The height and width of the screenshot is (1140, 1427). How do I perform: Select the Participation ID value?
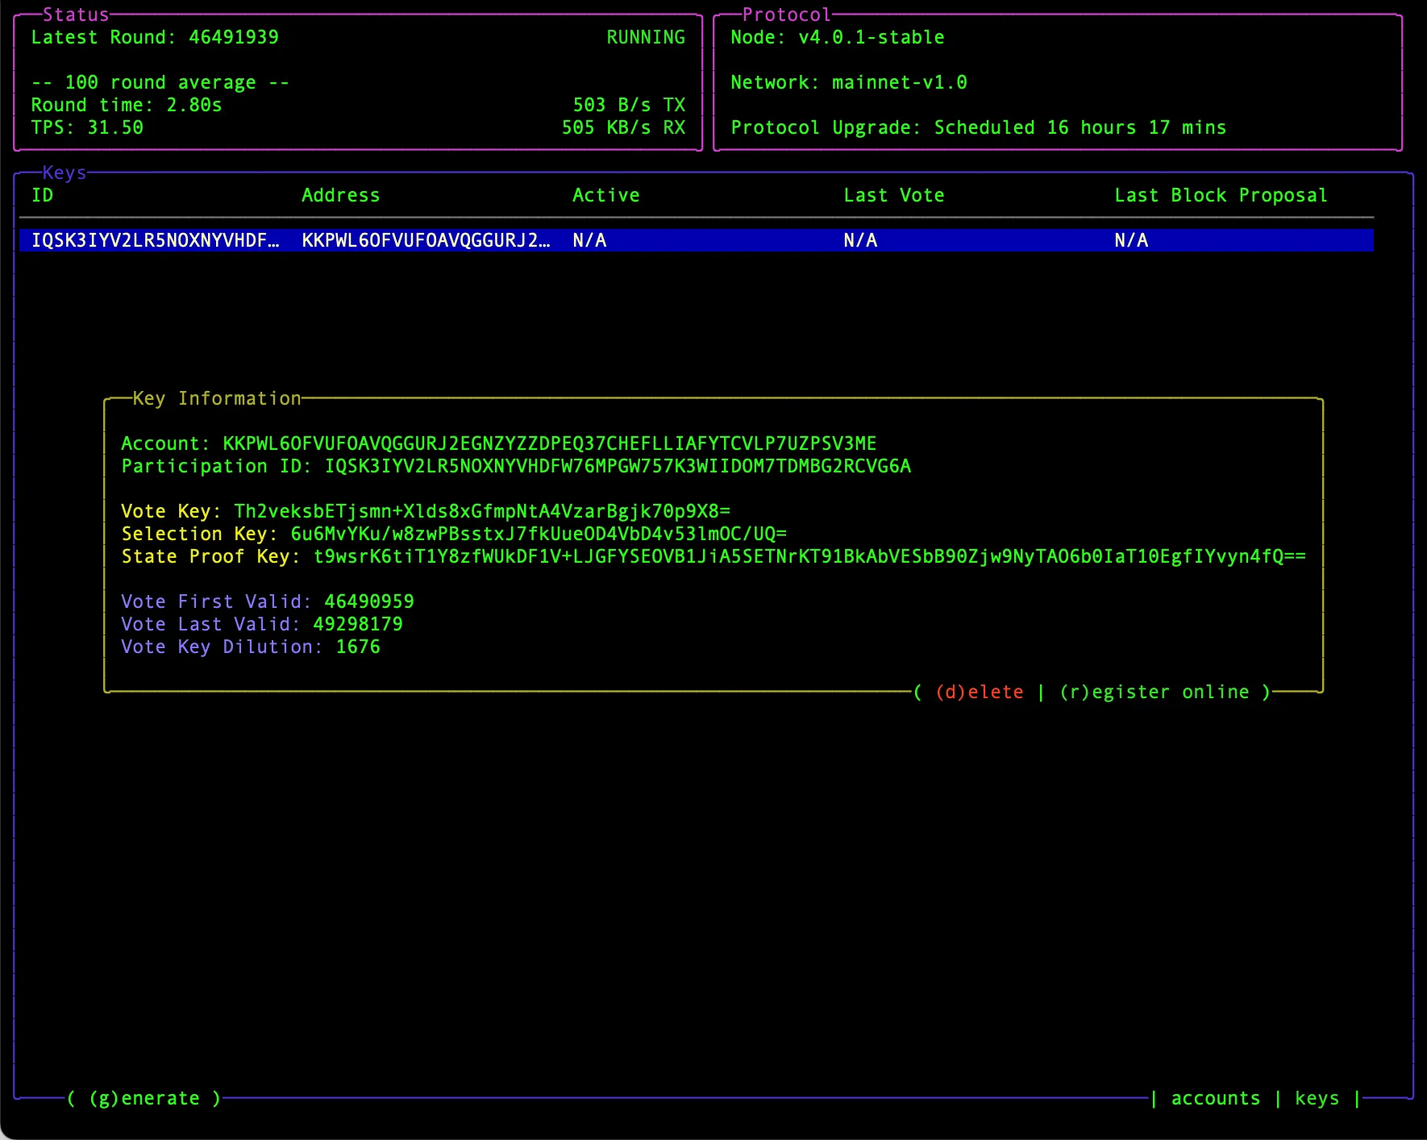pos(618,466)
